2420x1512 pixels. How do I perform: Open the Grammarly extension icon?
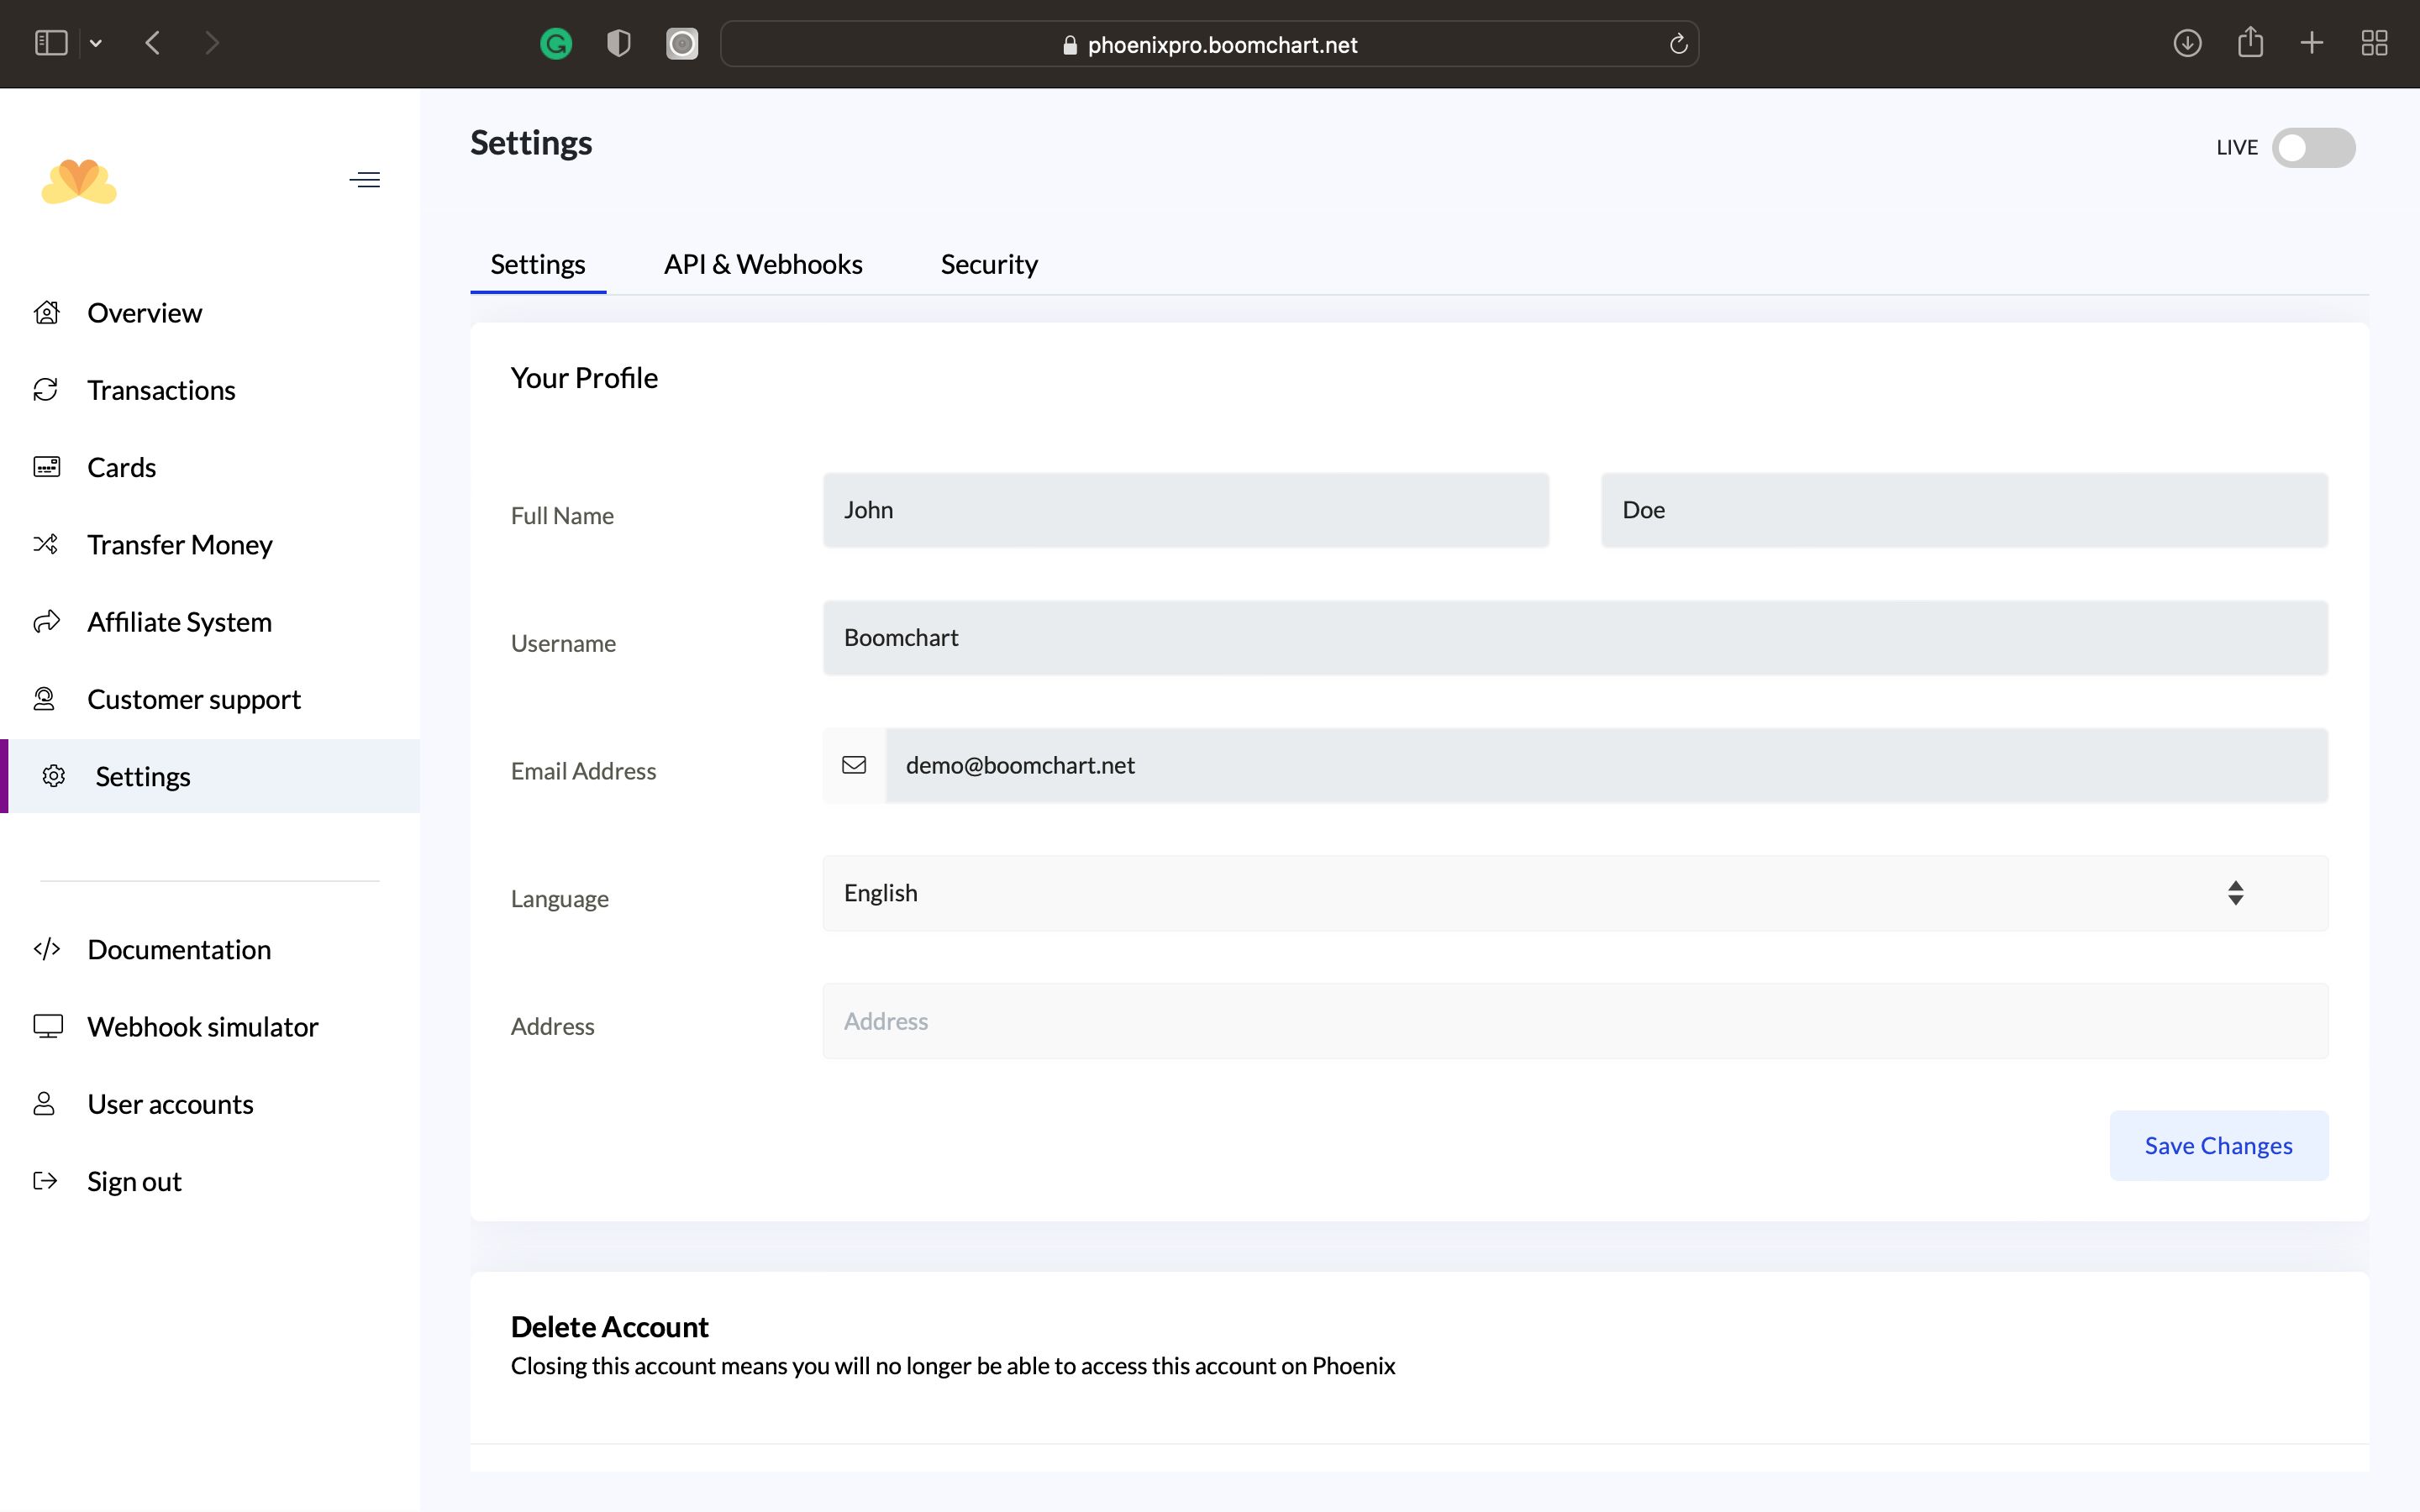point(556,44)
